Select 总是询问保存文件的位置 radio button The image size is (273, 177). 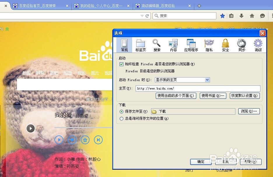pyautogui.click(x=121, y=119)
